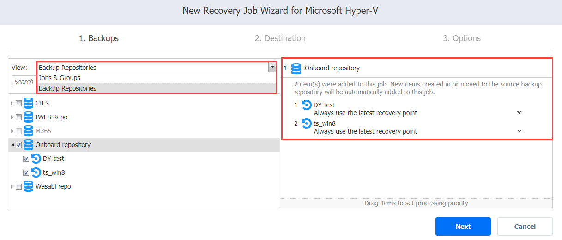This screenshot has width=562, height=240.
Task: Enable the Wasabi repo checkbox
Action: point(18,186)
